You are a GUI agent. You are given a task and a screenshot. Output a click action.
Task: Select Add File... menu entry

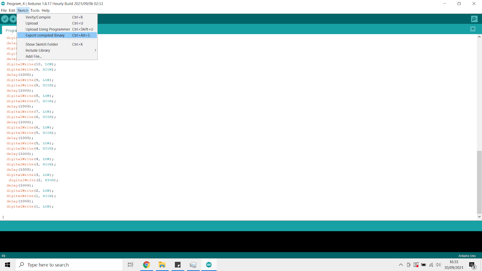click(57, 56)
